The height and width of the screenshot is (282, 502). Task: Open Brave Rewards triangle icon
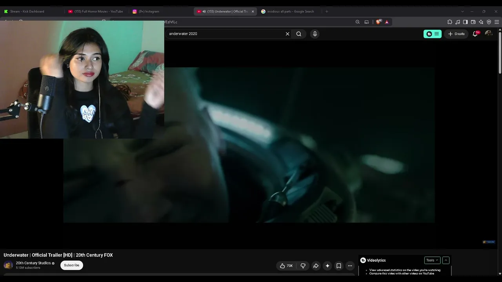(x=387, y=22)
